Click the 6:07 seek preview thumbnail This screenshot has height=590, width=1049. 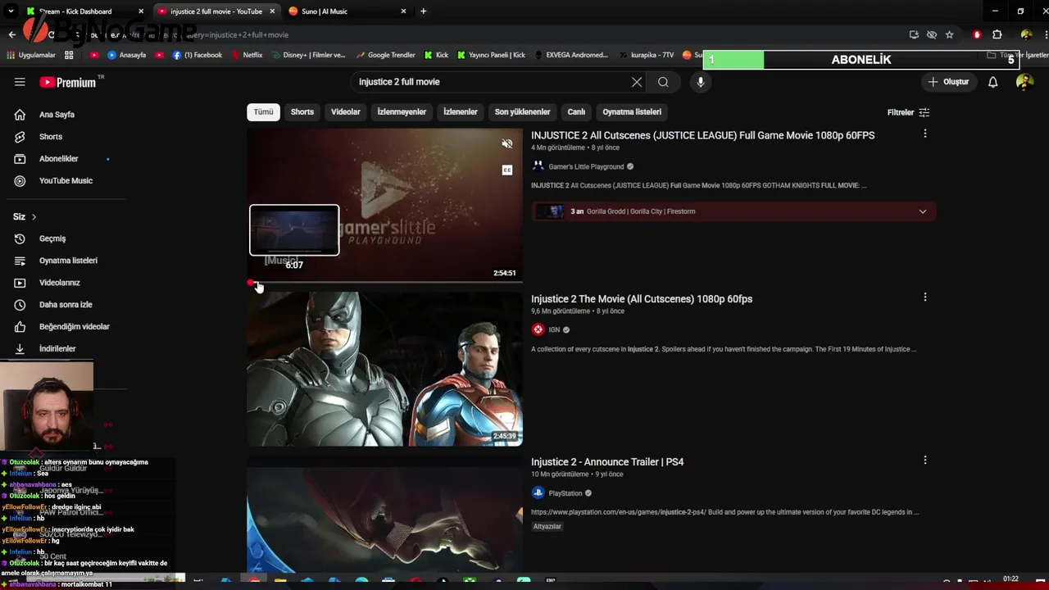[x=294, y=230]
